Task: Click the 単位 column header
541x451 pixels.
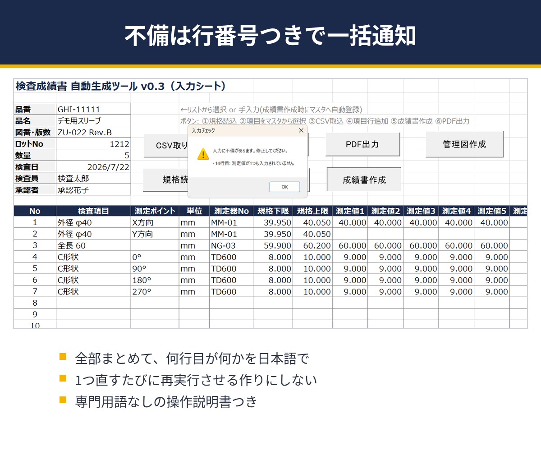Action: (x=194, y=211)
